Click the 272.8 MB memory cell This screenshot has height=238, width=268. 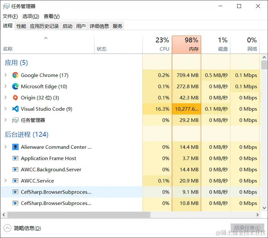tap(186, 87)
